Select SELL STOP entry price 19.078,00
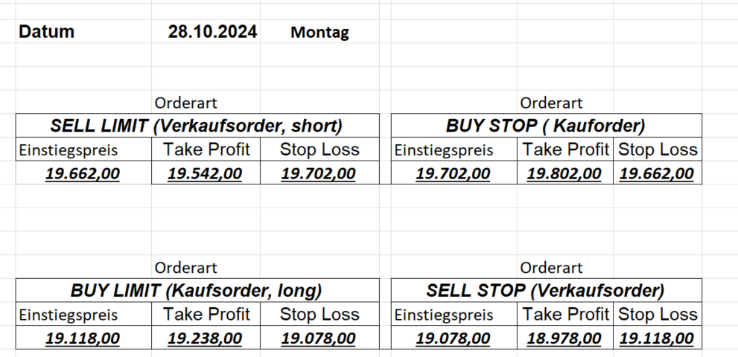 coord(453,339)
